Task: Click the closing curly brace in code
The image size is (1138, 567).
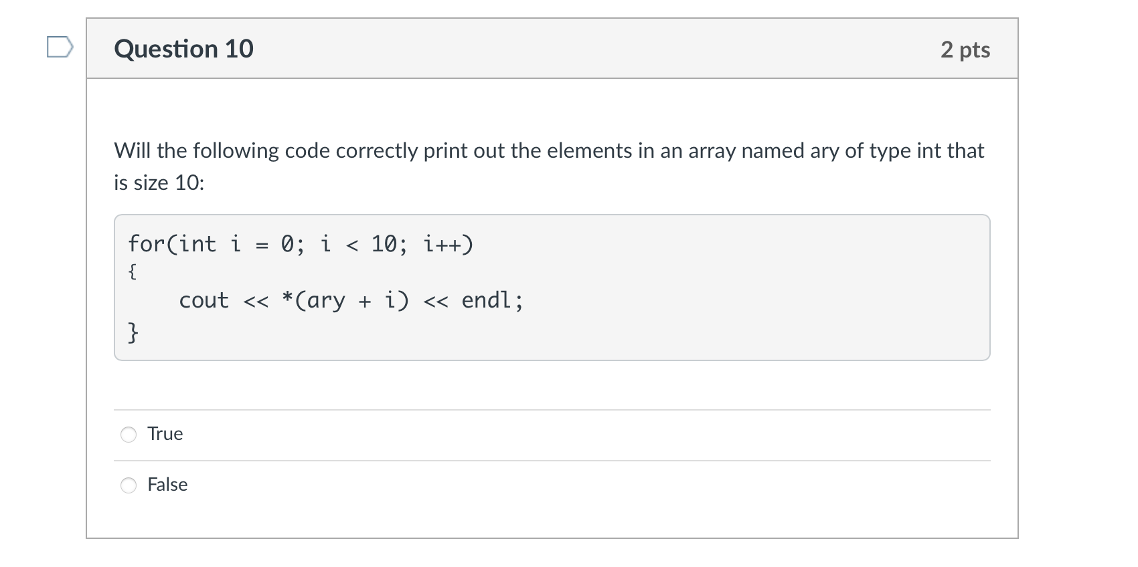Action: coord(133,332)
